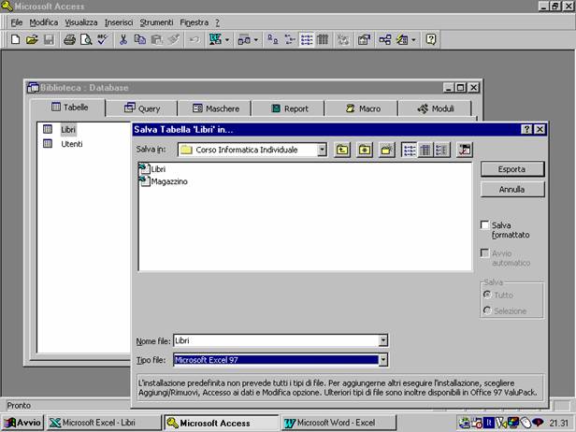Click the Properties toolbar icon
The image size is (576, 432).
[364, 39]
